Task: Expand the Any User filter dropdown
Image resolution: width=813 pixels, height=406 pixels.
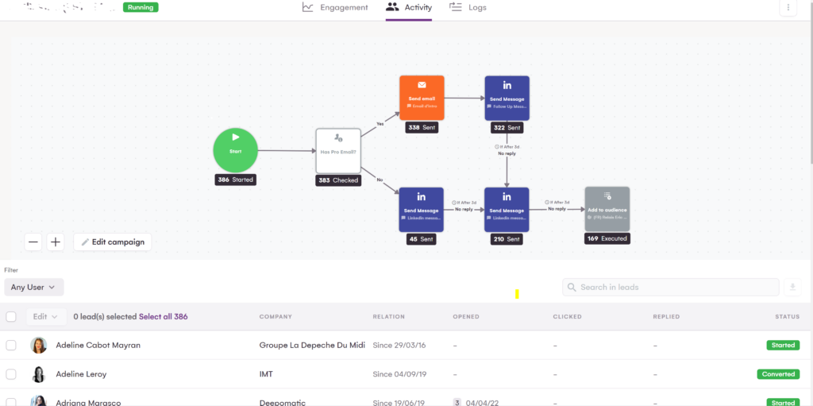Action: [34, 287]
